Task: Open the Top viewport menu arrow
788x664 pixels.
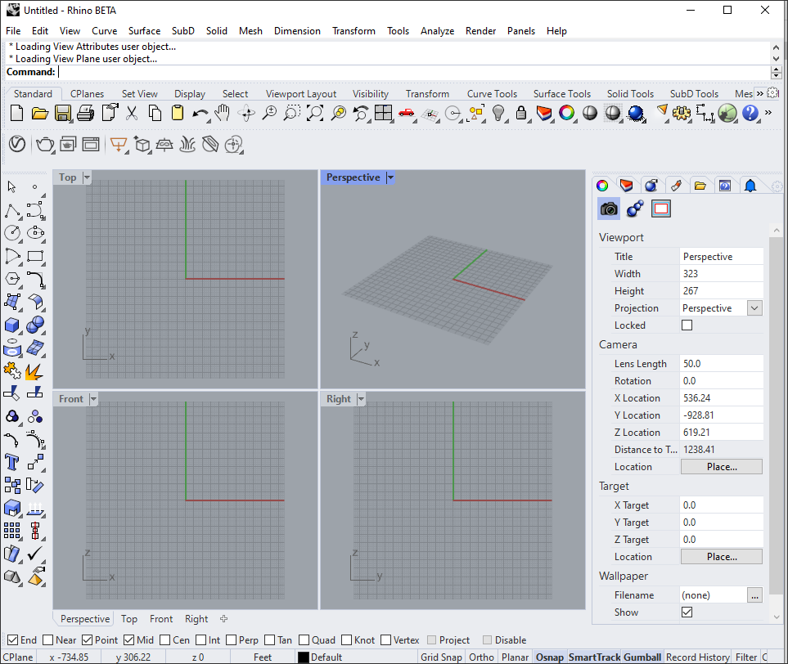Action: [87, 177]
